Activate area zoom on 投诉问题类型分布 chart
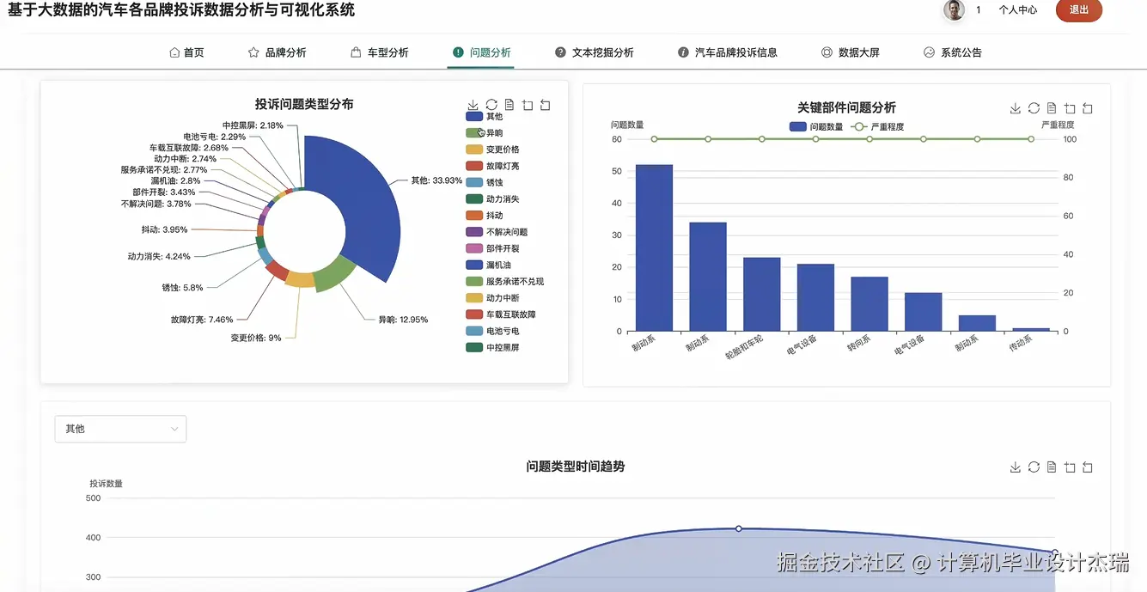 click(528, 105)
